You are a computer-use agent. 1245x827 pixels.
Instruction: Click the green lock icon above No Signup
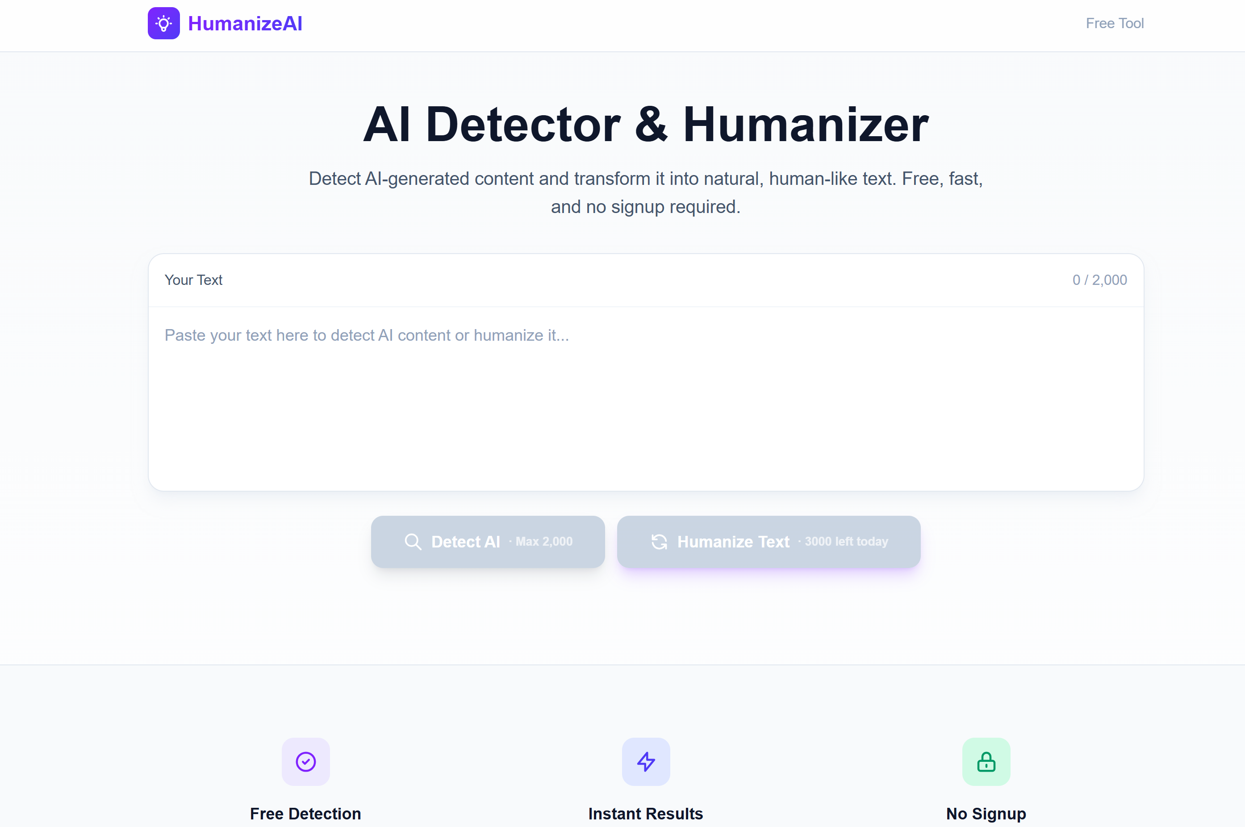click(x=986, y=762)
